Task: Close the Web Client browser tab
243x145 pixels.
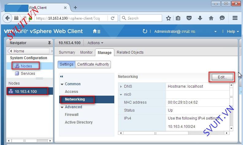Action: pyautogui.click(x=65, y=8)
